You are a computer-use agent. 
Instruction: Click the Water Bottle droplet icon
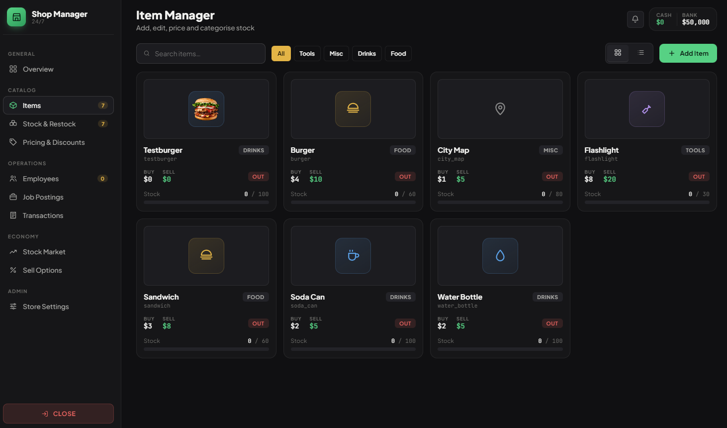pyautogui.click(x=500, y=256)
